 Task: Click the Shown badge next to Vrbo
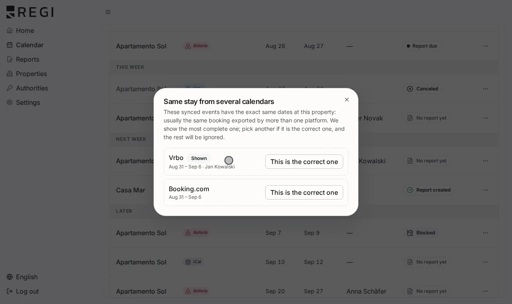coord(199,158)
